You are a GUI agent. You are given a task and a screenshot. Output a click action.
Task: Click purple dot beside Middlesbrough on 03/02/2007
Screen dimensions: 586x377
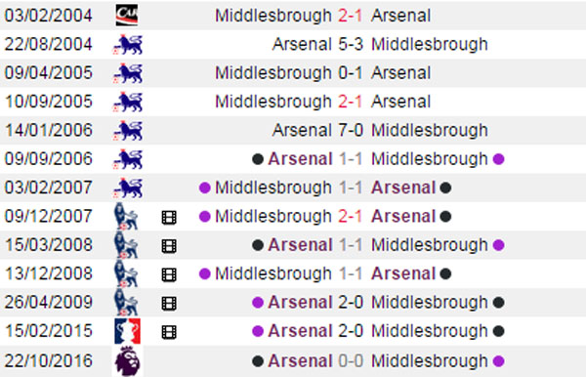coord(205,188)
